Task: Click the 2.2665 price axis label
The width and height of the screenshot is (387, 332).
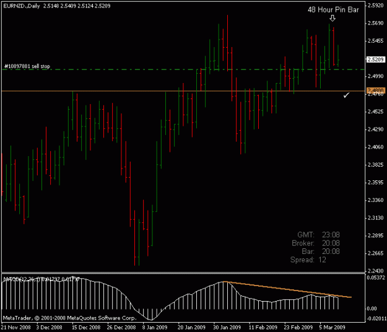Action: click(375, 253)
